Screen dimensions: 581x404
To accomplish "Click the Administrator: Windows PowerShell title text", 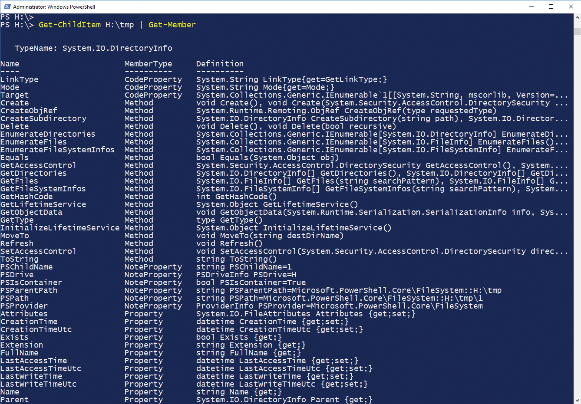I will pyautogui.click(x=54, y=7).
